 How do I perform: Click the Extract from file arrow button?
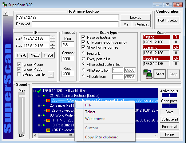point(51,74)
